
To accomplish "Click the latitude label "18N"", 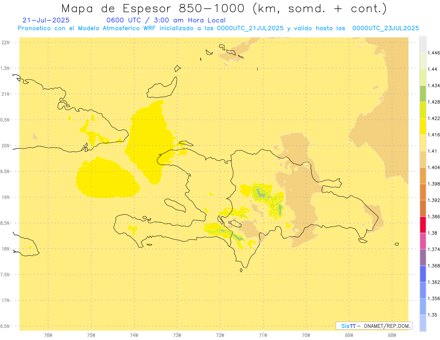I will coord(5,249).
